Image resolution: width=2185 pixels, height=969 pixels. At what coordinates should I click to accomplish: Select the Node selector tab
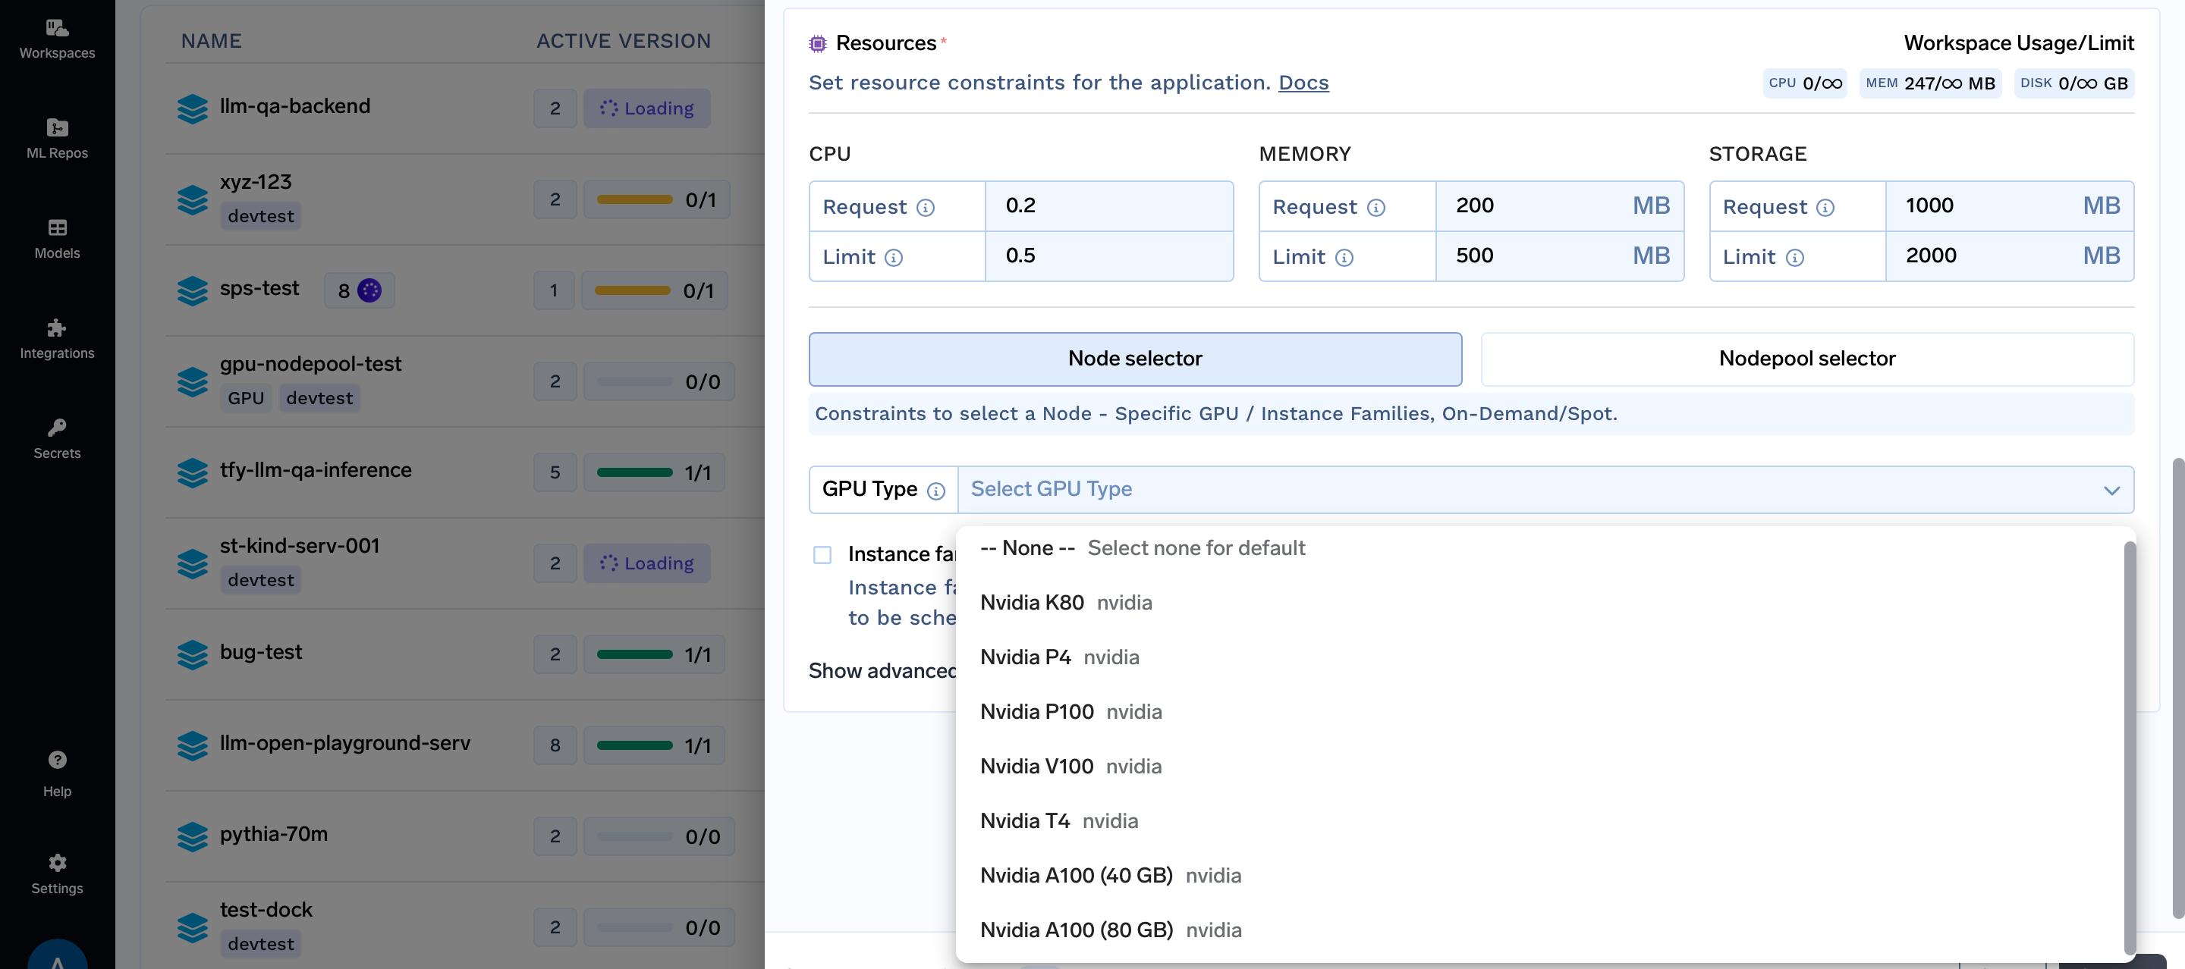pyautogui.click(x=1134, y=359)
